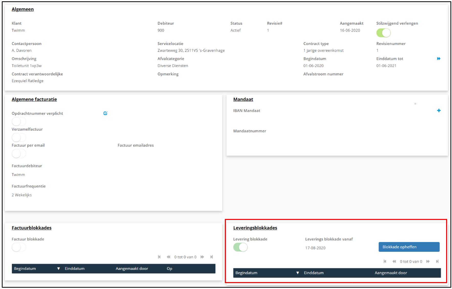Select afvalcategorie Diverse Diensten
The image size is (452, 289).
pos(173,65)
